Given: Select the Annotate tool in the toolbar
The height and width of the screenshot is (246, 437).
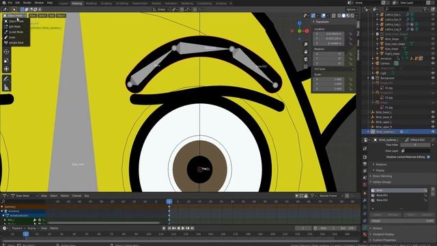Looking at the screenshot, I should (x=6, y=79).
